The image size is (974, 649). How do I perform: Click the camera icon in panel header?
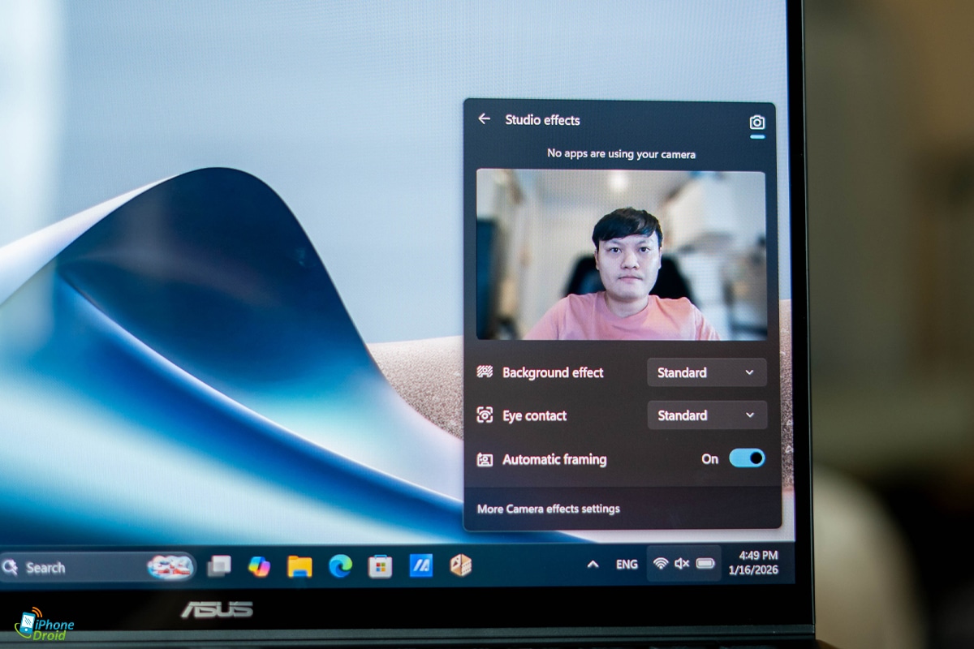coord(756,122)
